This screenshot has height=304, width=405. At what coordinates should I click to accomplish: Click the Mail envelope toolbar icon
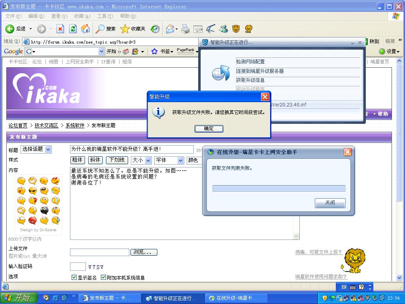(x=170, y=28)
